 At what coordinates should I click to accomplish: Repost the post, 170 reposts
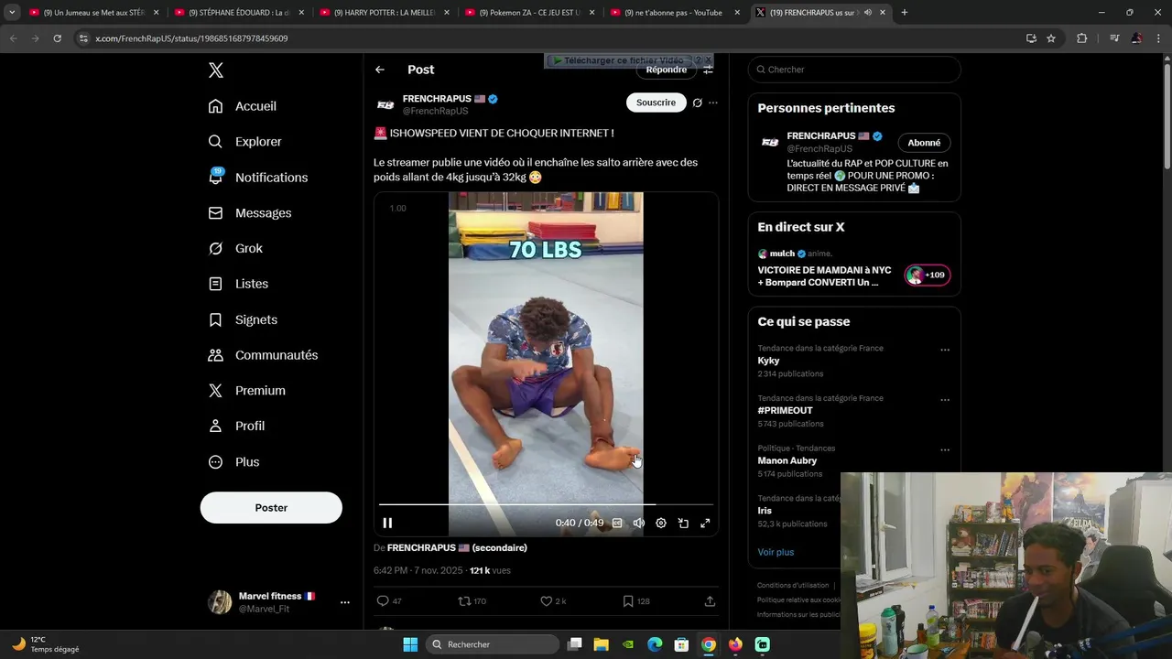pos(472,601)
